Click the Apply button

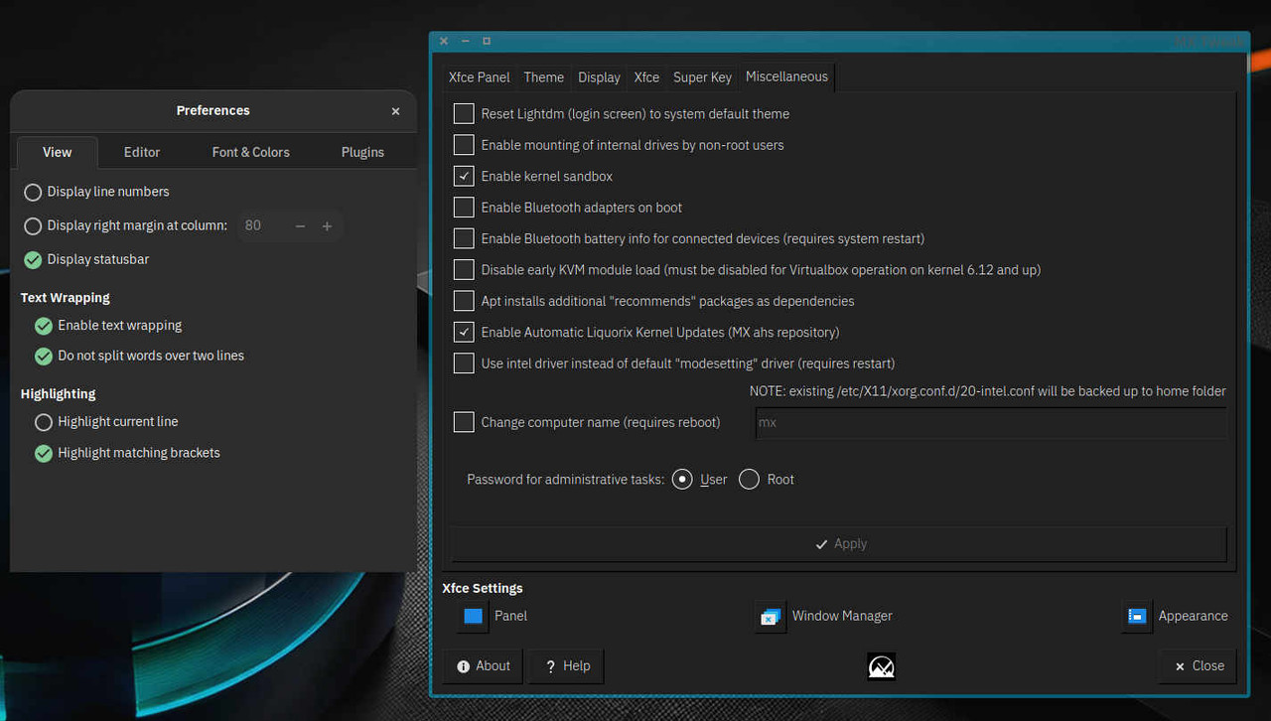pos(840,544)
